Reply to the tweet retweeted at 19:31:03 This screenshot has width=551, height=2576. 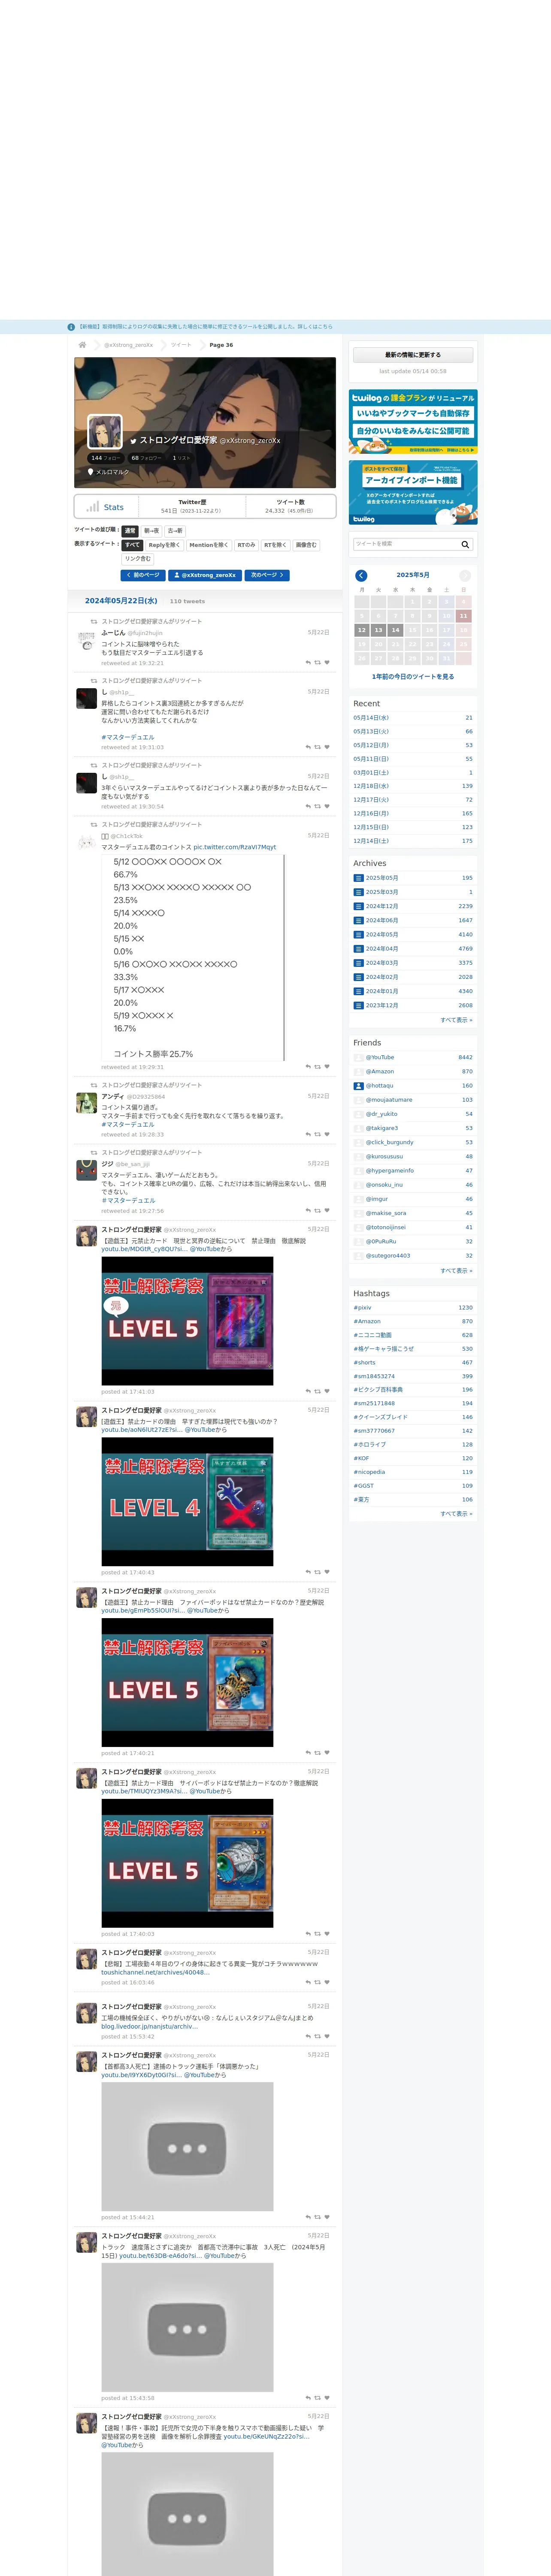pos(308,747)
